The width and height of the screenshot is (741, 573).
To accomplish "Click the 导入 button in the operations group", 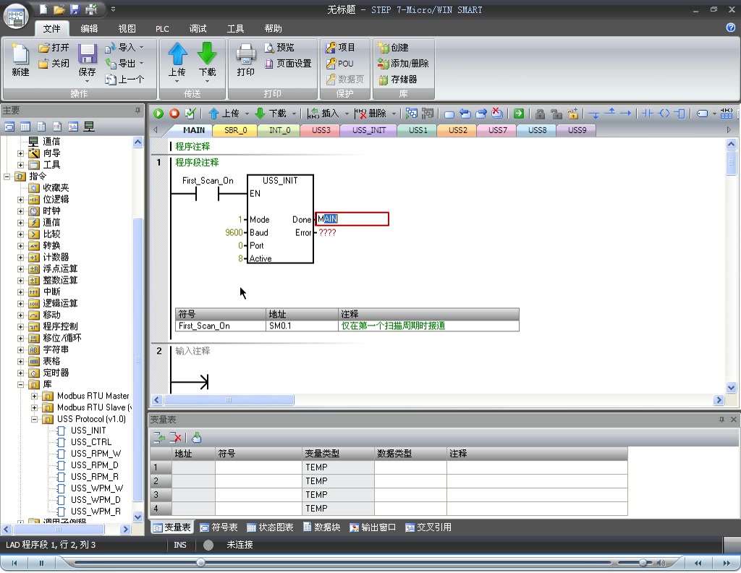I will click(127, 46).
